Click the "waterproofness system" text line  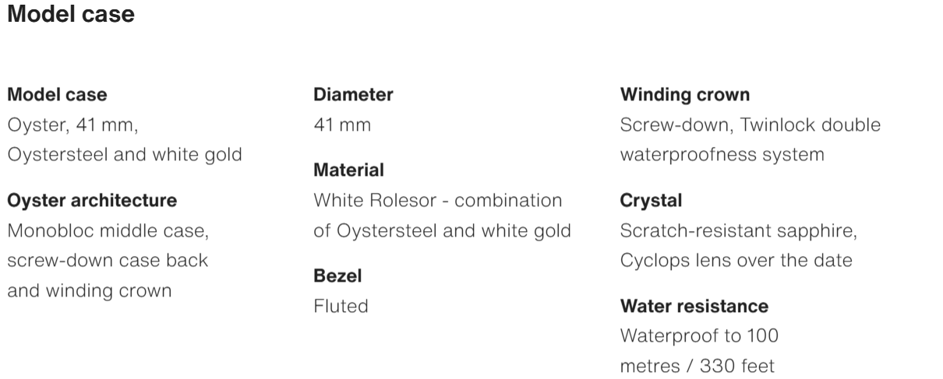click(x=722, y=154)
